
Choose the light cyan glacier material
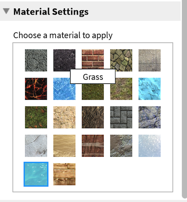coord(150,89)
